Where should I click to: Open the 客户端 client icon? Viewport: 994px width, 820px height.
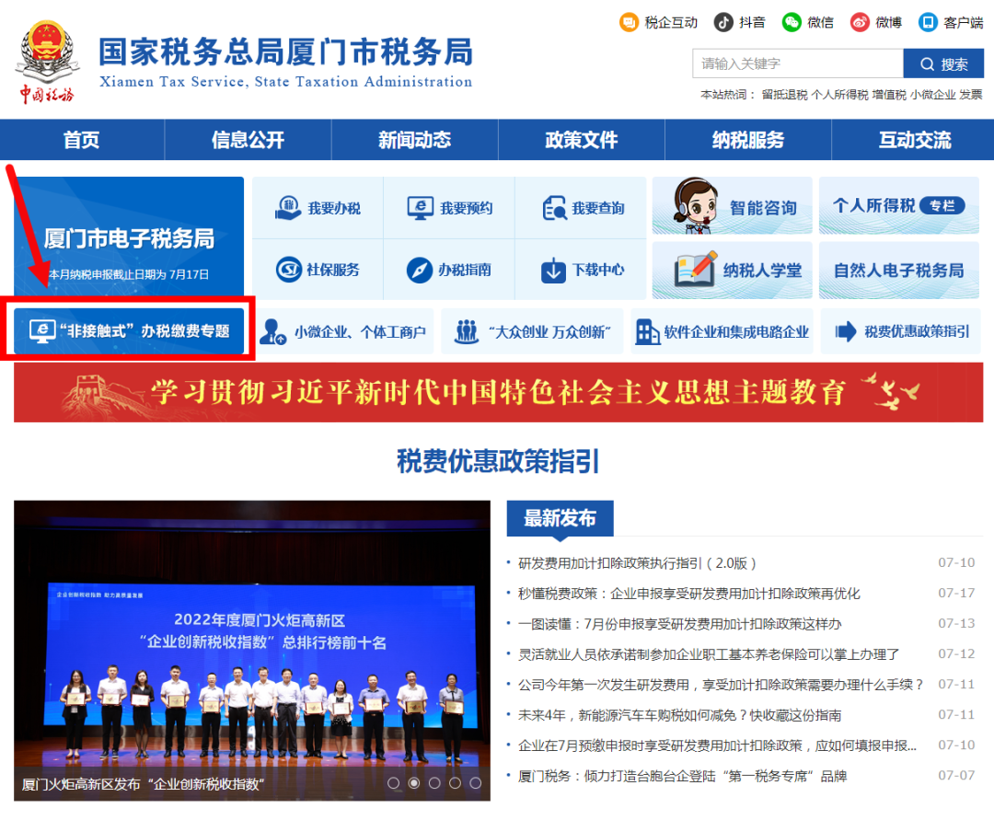[928, 23]
